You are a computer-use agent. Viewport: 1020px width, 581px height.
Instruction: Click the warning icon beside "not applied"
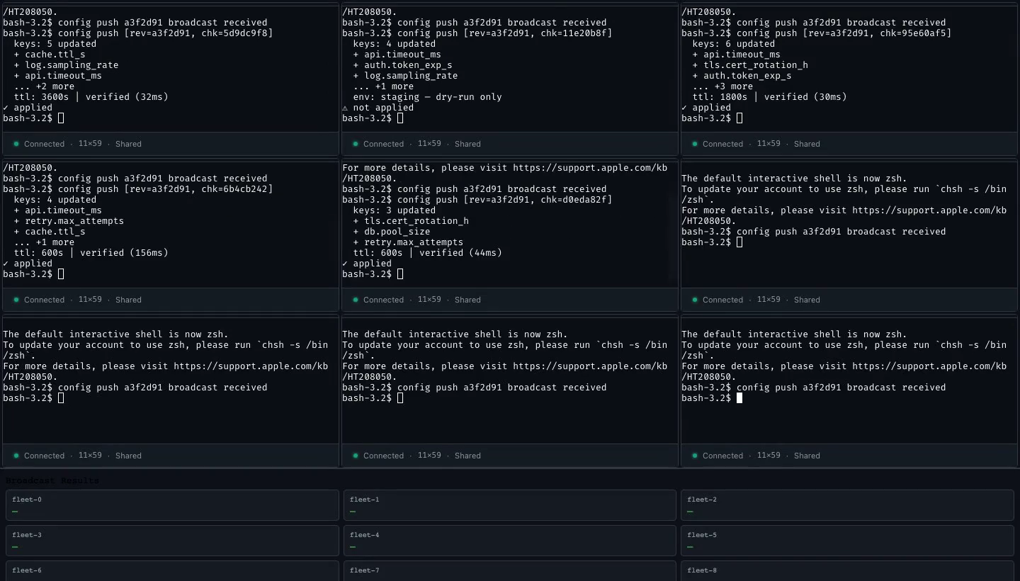[345, 108]
